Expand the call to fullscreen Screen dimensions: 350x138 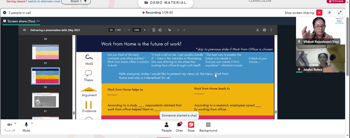tap(340, 13)
